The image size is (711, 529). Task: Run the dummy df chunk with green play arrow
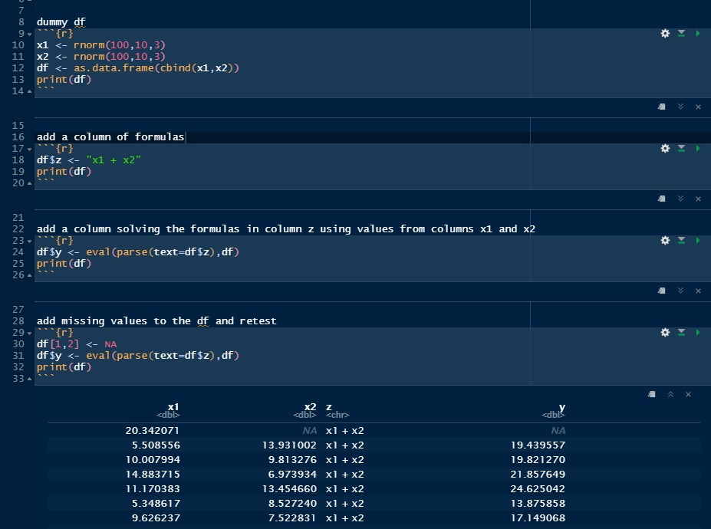click(697, 34)
